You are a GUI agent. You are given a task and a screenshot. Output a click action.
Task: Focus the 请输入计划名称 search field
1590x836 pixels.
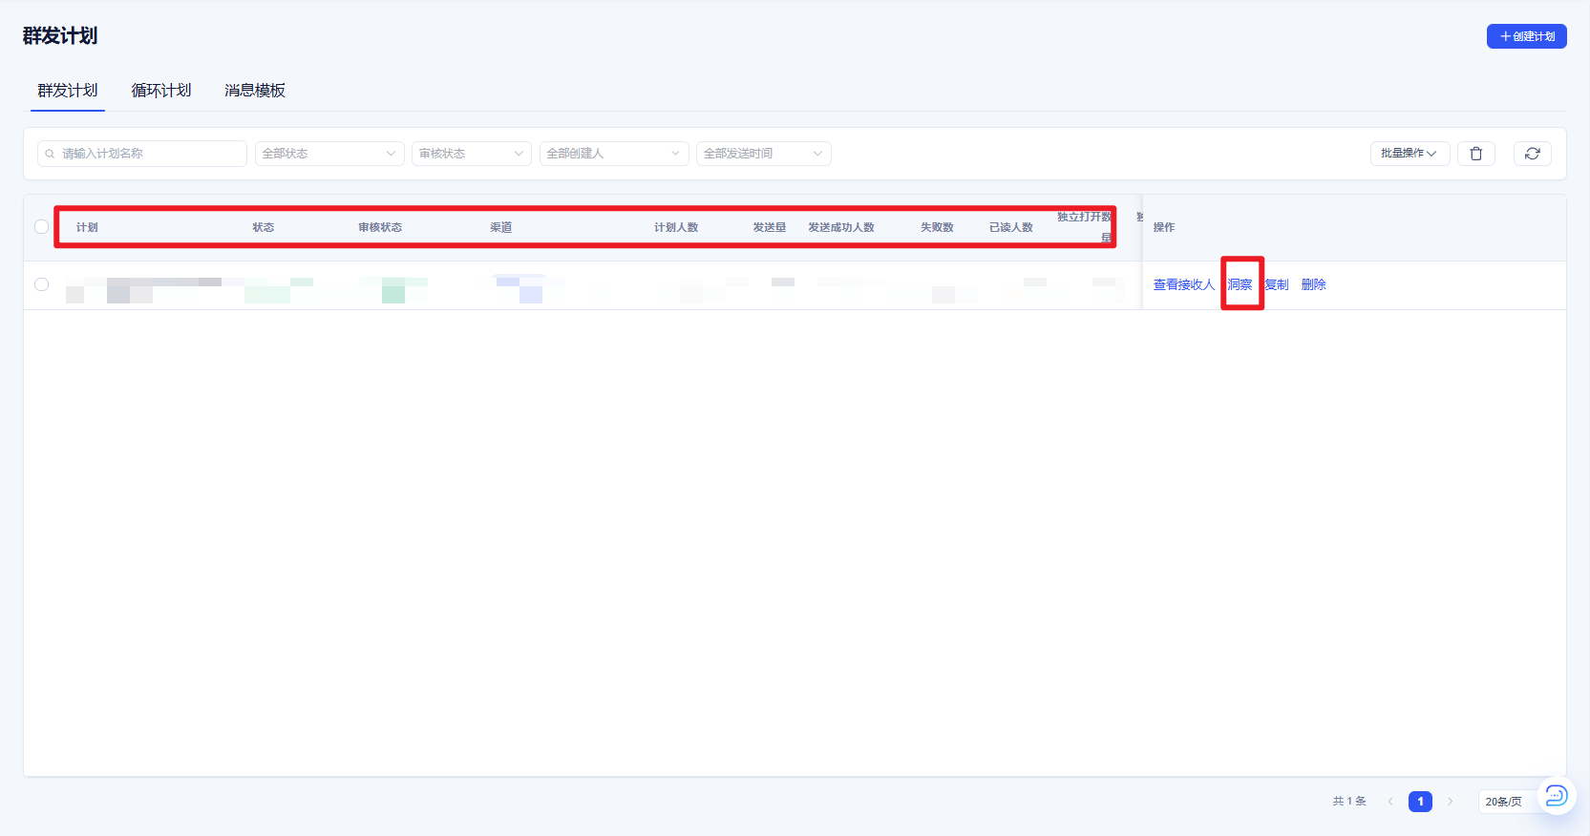pyautogui.click(x=142, y=154)
